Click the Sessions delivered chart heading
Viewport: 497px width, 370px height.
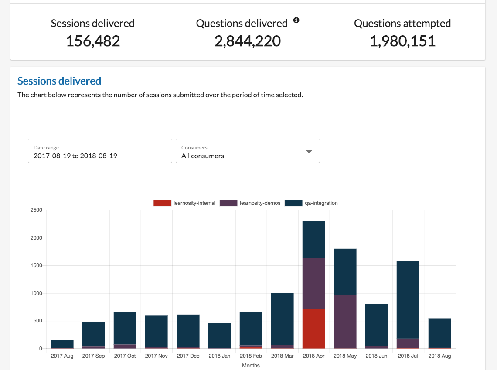pyautogui.click(x=59, y=81)
